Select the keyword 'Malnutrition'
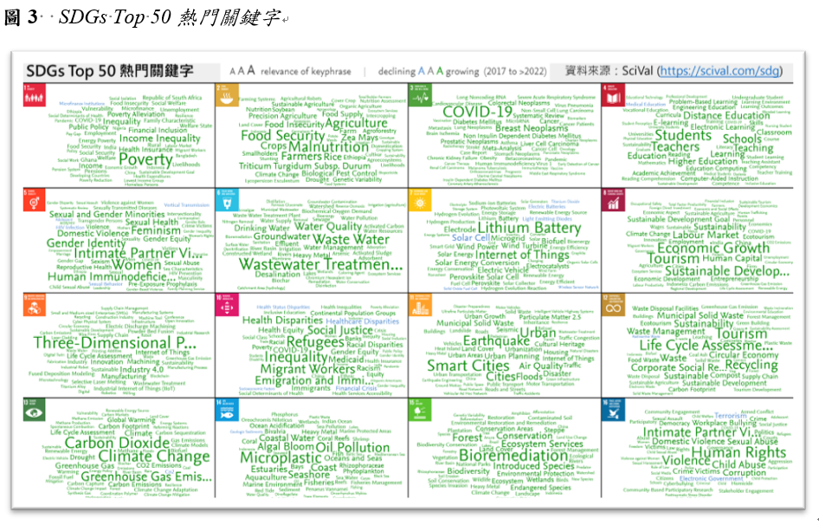This screenshot has height=525, width=819. (x=328, y=147)
